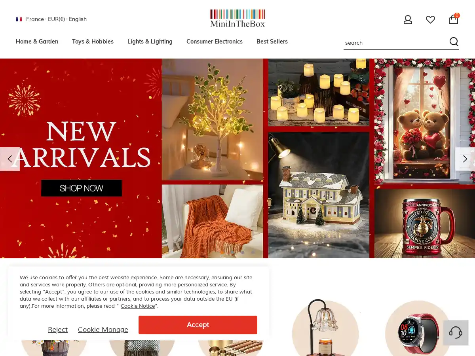Expand the Lights & Lighting menu
This screenshot has width=475, height=356.
click(150, 42)
